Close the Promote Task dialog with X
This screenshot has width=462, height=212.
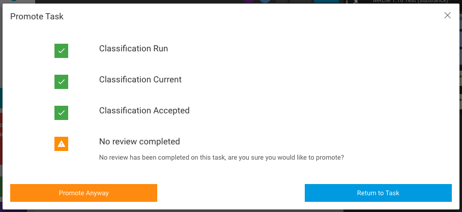pos(447,15)
